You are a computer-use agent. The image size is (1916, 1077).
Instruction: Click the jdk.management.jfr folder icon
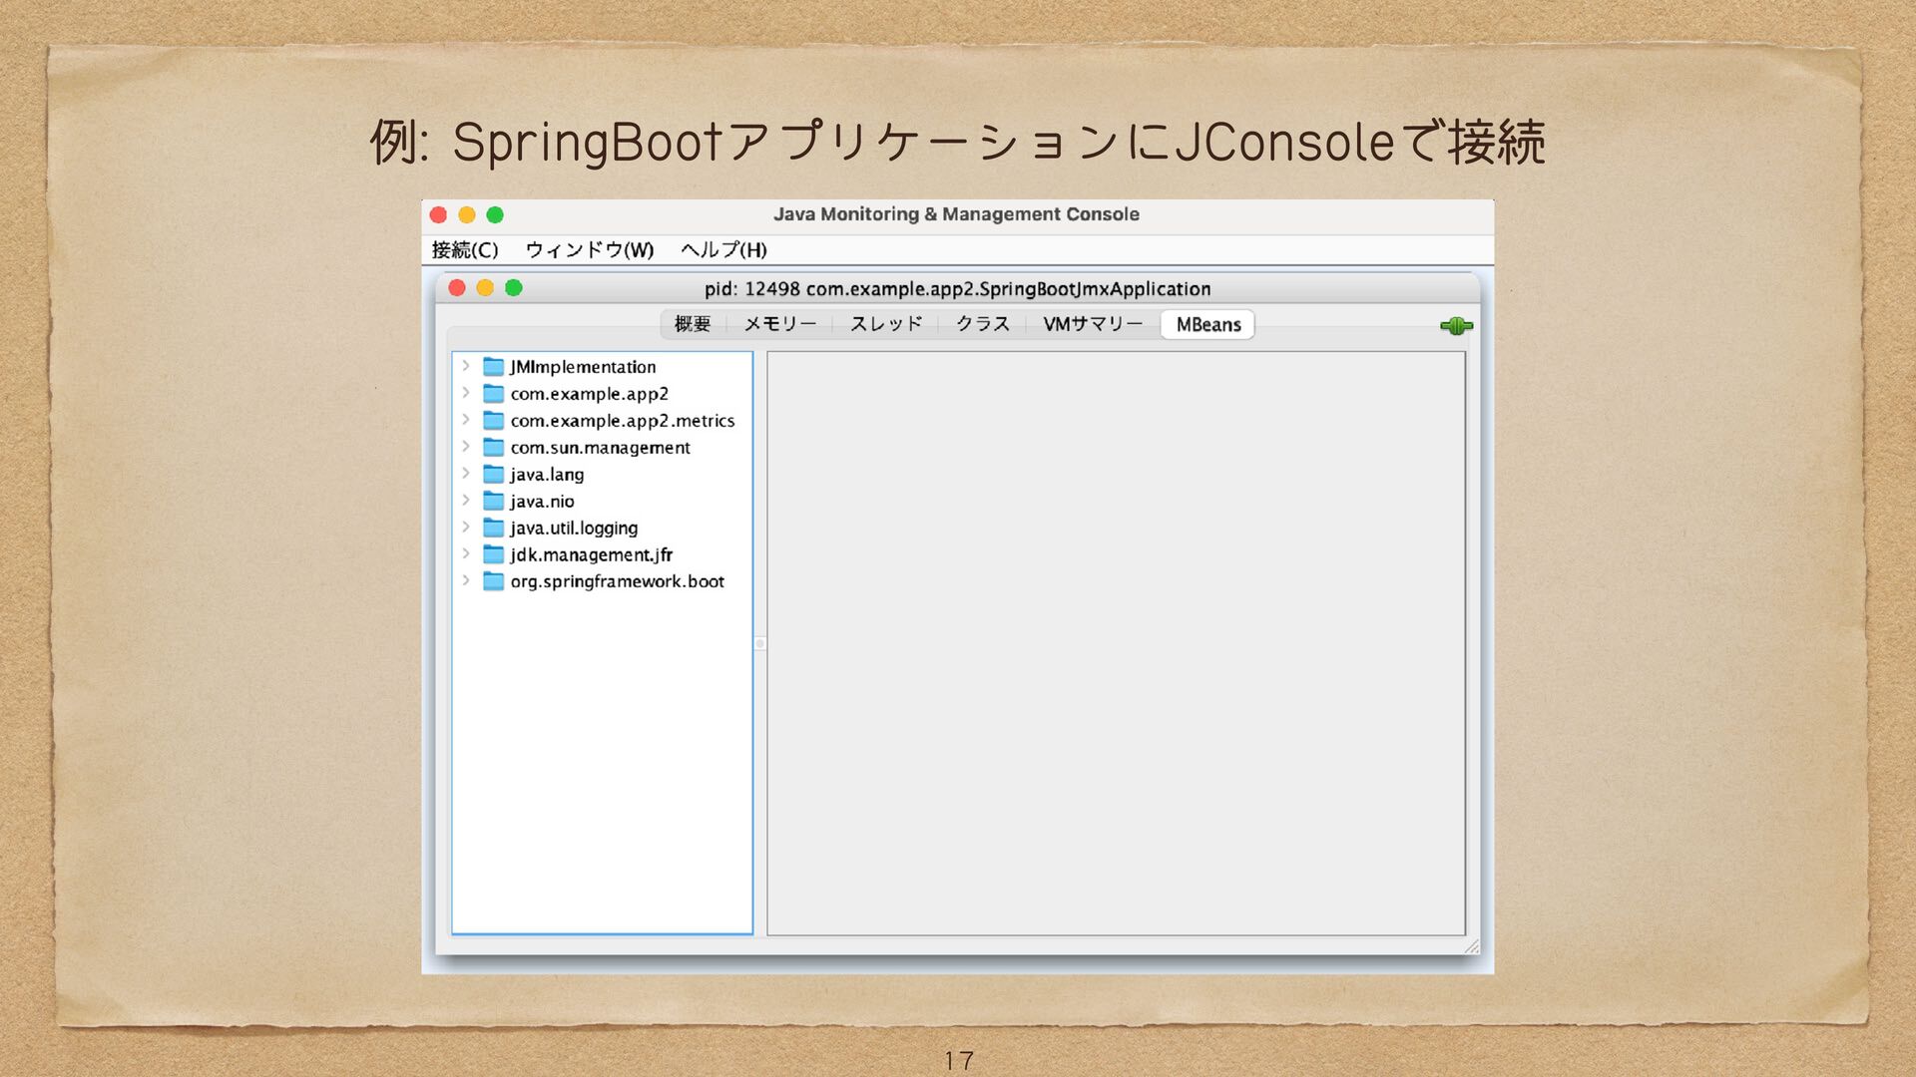point(493,554)
